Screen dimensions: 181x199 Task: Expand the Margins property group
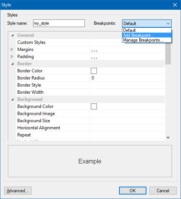(12, 49)
